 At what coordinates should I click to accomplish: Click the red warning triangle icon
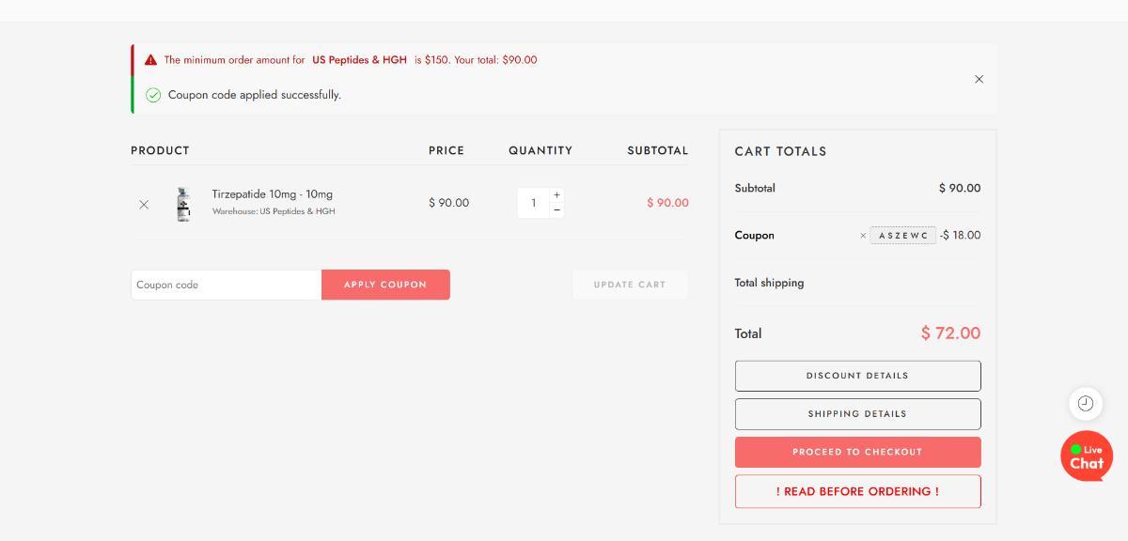pos(150,60)
